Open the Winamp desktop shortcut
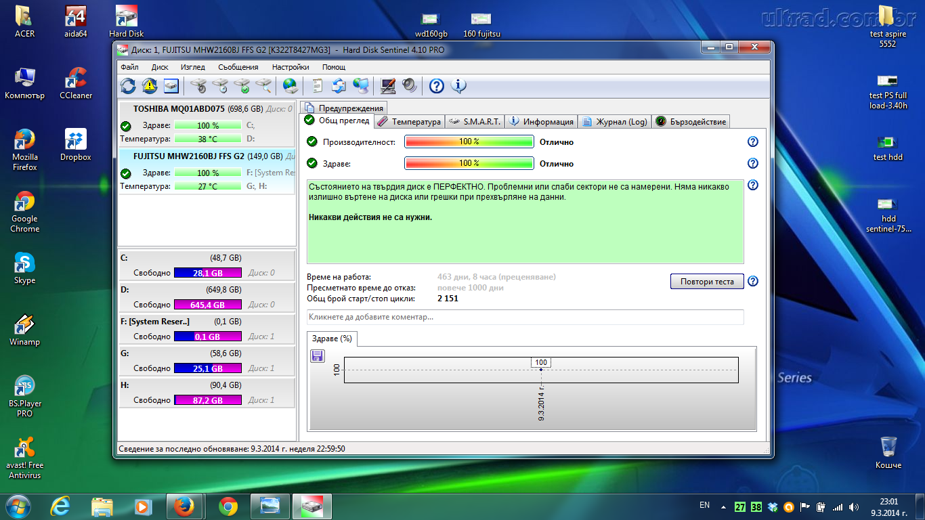The image size is (925, 520). pos(25,330)
